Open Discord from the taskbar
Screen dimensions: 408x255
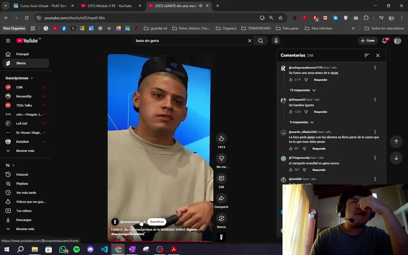click(90, 249)
